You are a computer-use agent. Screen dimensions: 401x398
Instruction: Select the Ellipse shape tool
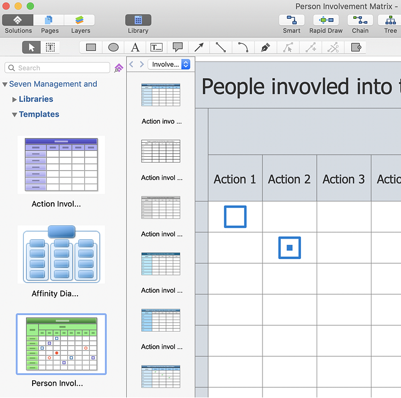coord(113,47)
